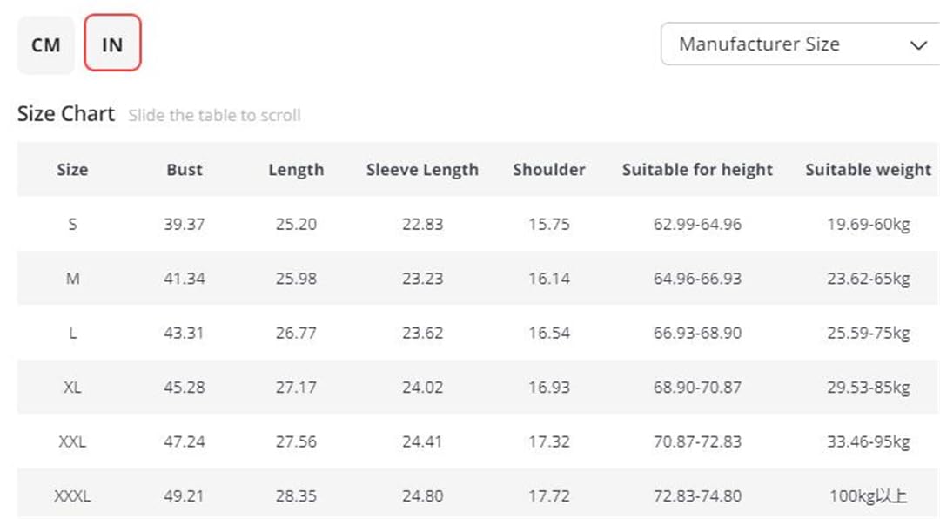Screen dimensions: 940x519
Task: Select the XXXL size row
Action: pos(478,495)
